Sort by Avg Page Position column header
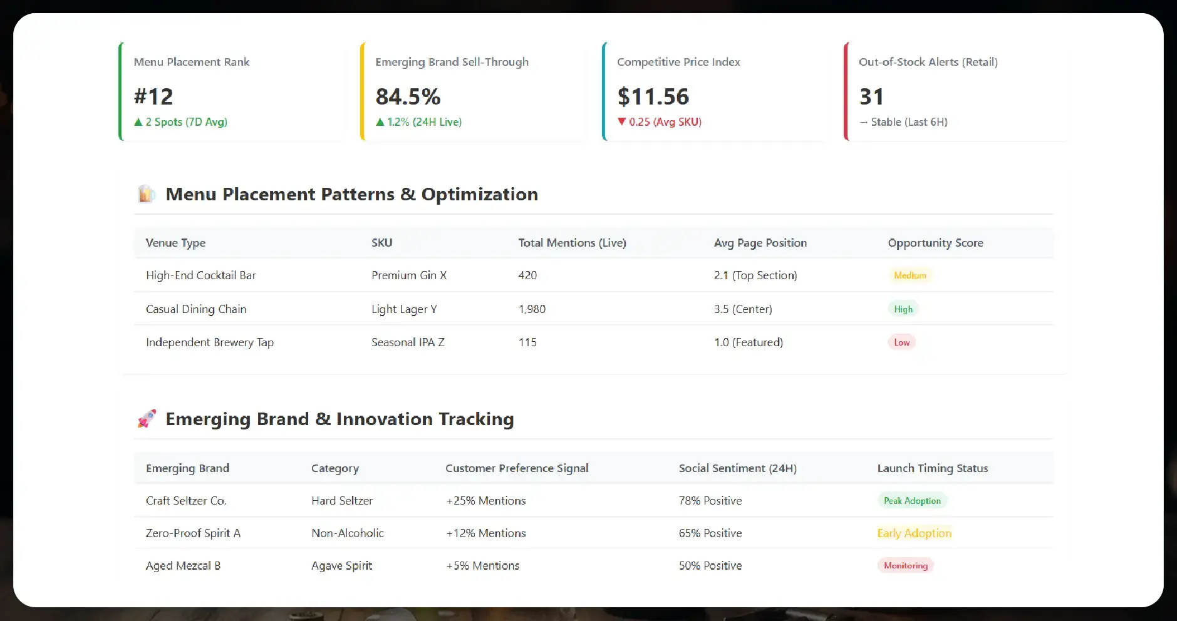This screenshot has height=621, width=1177. click(760, 243)
